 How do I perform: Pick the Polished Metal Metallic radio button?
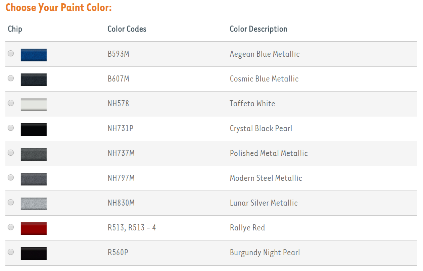pos(11,153)
